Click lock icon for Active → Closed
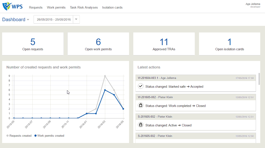Viewport: 265px width, 148px height. pyautogui.click(x=140, y=125)
